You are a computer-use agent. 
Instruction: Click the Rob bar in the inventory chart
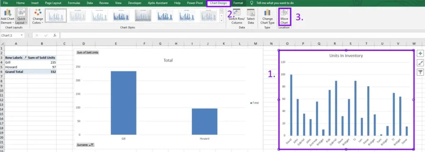tap(330, 113)
